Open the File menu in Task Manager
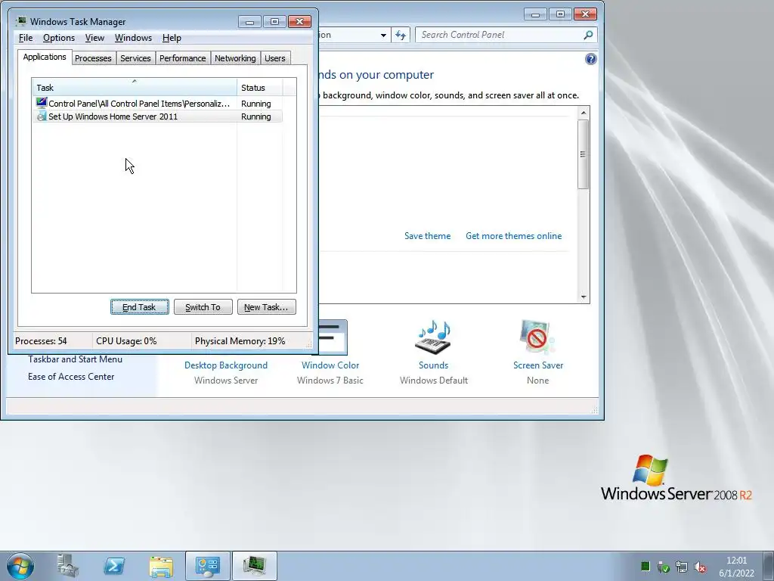The height and width of the screenshot is (581, 774). tap(26, 38)
